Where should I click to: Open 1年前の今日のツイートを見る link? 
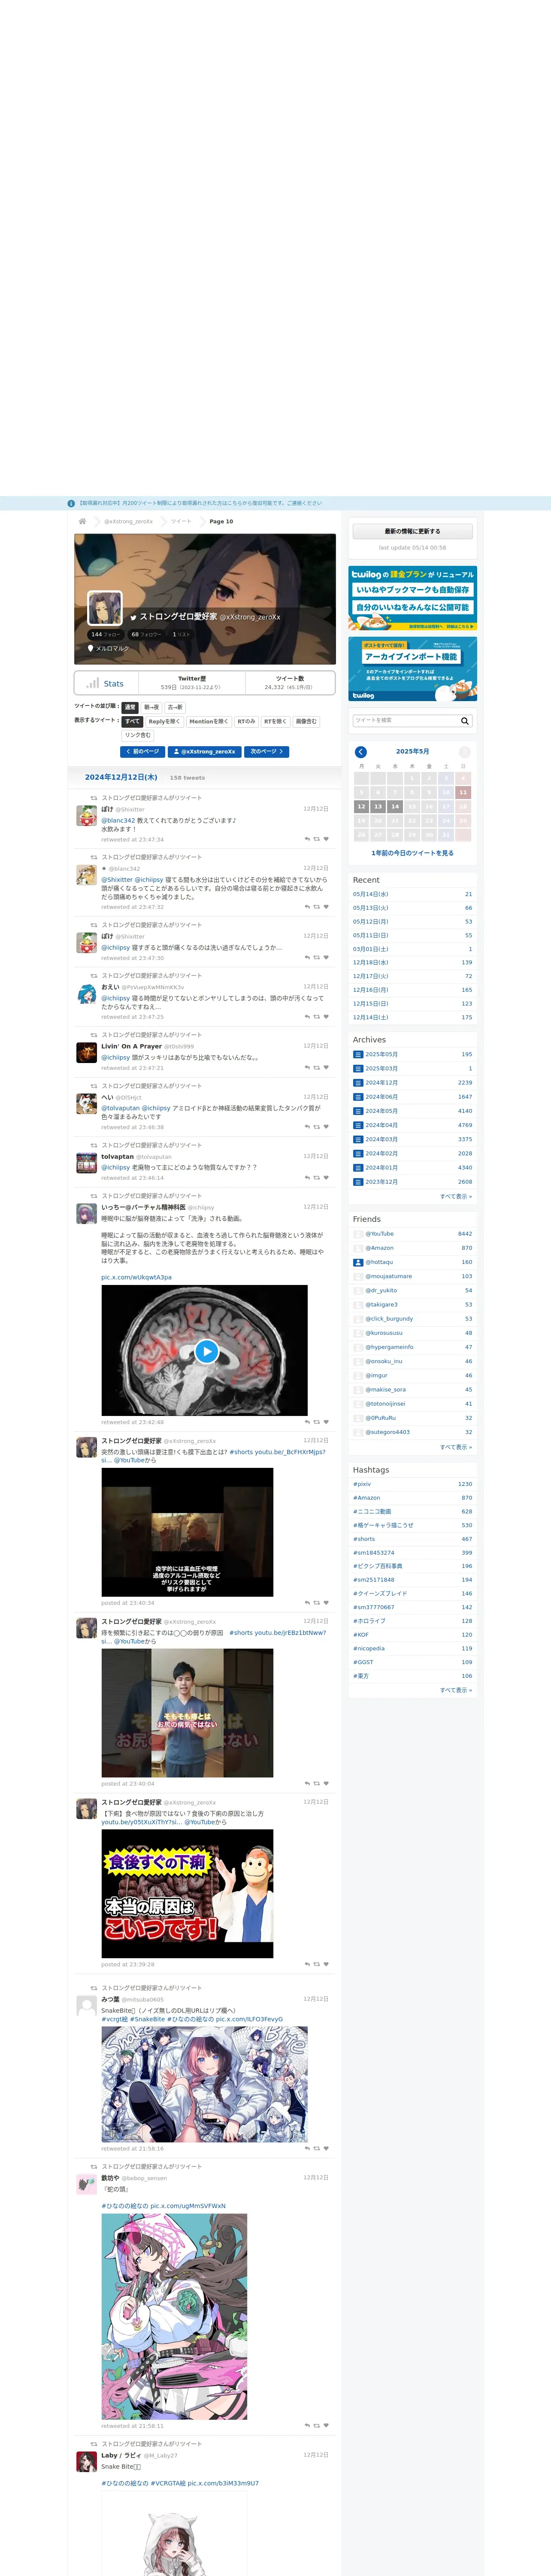click(412, 853)
